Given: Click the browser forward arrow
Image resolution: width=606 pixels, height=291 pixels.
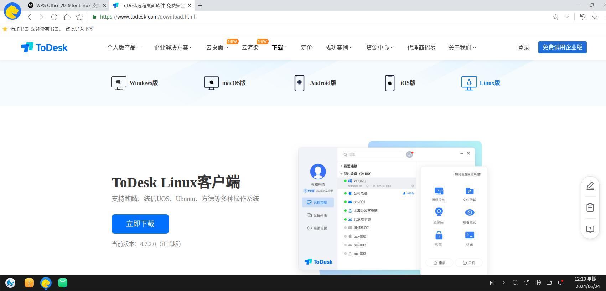Looking at the screenshot, I should [42, 17].
